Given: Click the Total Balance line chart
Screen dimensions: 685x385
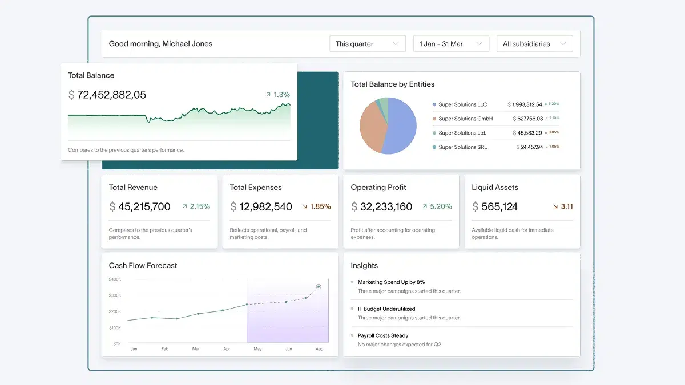Looking at the screenshot, I should (x=179, y=120).
